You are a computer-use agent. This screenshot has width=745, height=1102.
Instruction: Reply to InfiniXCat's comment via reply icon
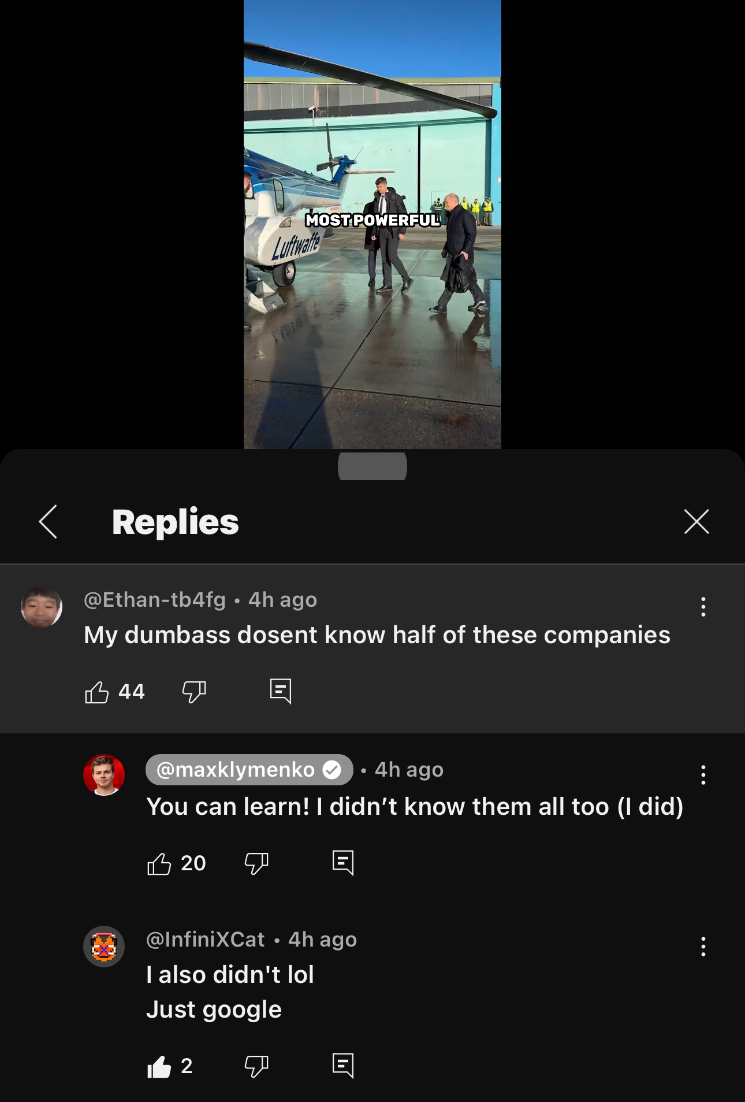pyautogui.click(x=343, y=1066)
